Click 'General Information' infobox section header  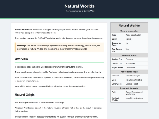(129, 31)
